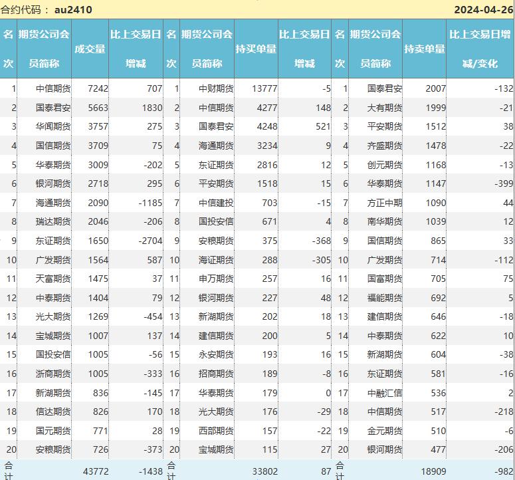
Task: Select sell position value 646
Action: tap(439, 316)
